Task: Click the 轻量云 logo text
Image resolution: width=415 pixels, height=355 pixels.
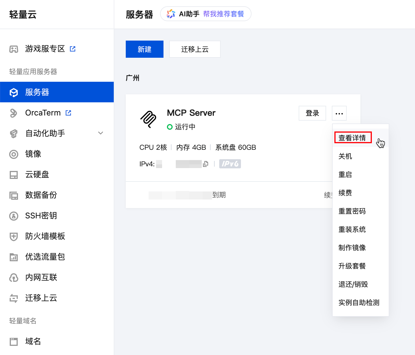Action: 23,15
